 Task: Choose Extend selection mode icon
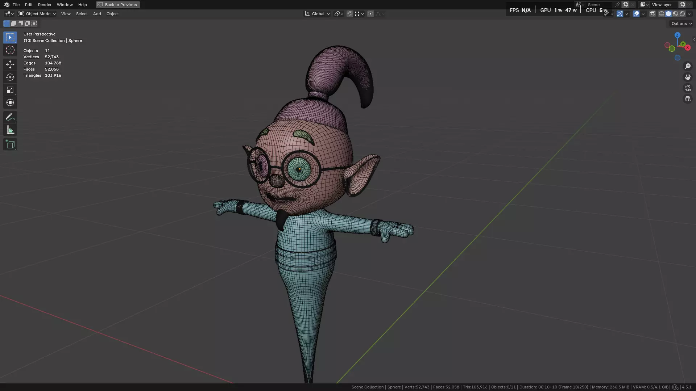13,24
